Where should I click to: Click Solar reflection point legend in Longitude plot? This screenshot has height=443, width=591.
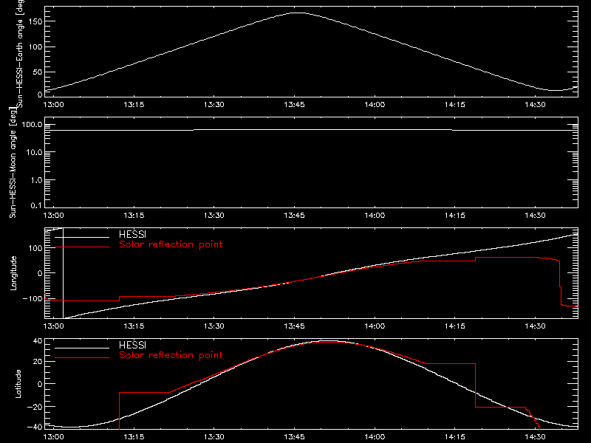[x=171, y=244]
